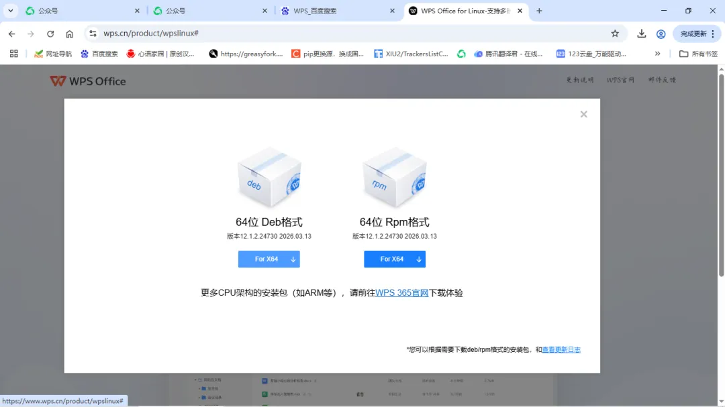This screenshot has width=725, height=407.
Task: Open the WPS官网 header link
Action: pyautogui.click(x=620, y=80)
